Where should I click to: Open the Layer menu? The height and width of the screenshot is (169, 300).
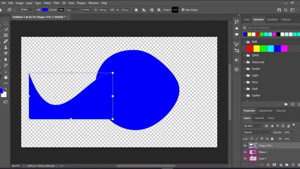click(29, 3)
